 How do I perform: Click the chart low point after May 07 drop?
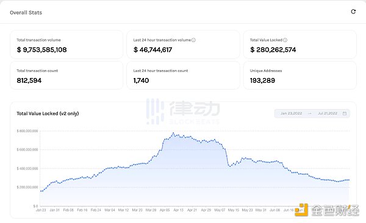coord(230,166)
